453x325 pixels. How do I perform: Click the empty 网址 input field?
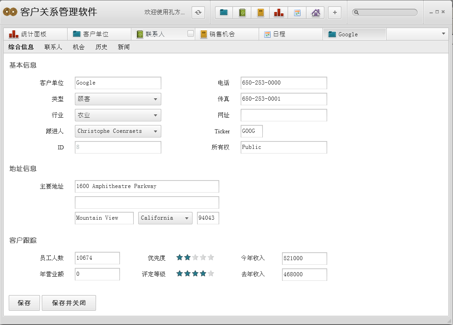tap(283, 115)
